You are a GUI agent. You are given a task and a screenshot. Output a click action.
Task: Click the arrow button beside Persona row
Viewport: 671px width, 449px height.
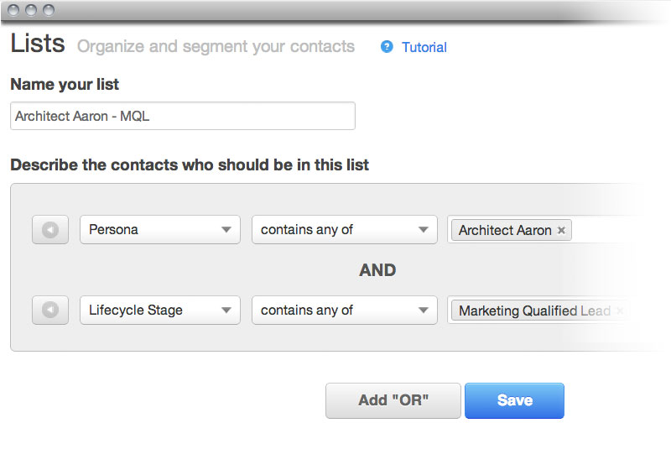(x=49, y=230)
